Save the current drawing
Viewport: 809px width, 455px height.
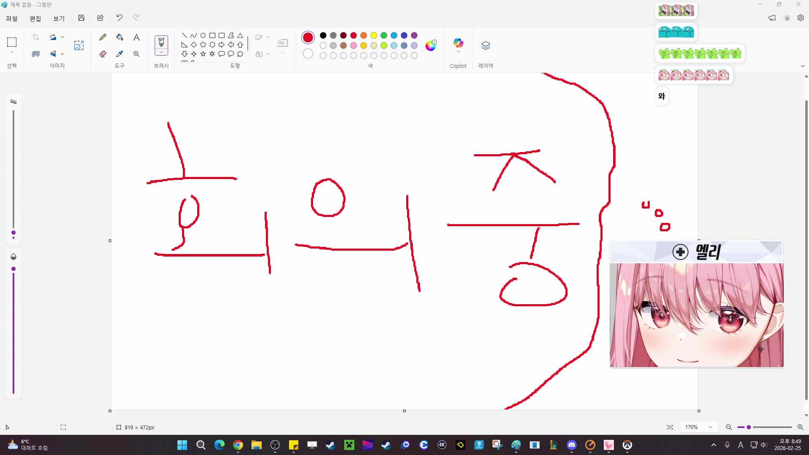[81, 18]
